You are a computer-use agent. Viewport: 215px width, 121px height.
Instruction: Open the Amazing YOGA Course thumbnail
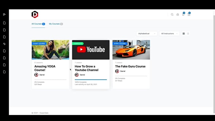(51, 50)
